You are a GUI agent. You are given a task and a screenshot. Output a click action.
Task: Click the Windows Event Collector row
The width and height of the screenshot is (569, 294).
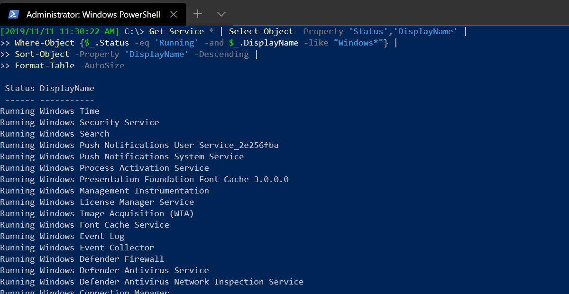77,248
